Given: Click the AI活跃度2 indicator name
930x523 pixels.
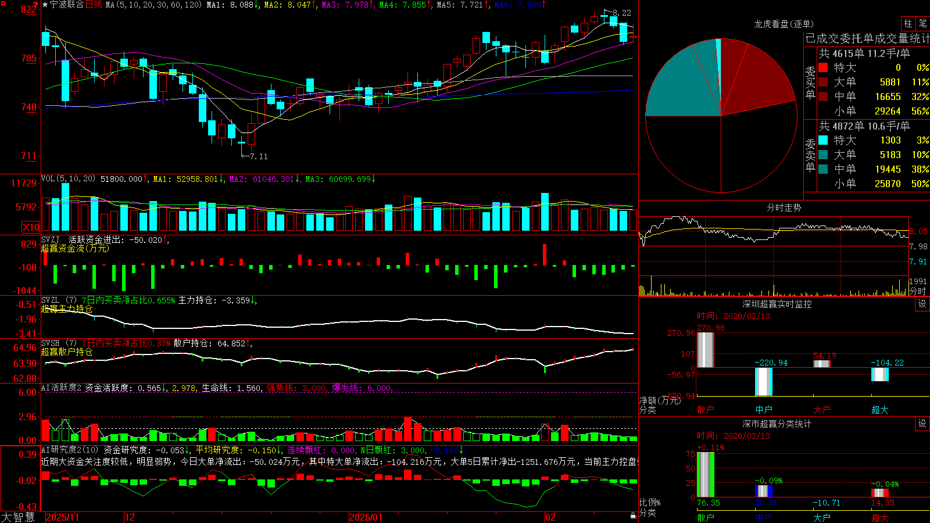Looking at the screenshot, I should click(x=62, y=388).
